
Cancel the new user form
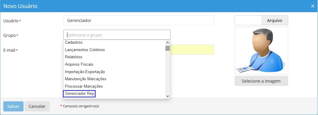tap(37, 106)
